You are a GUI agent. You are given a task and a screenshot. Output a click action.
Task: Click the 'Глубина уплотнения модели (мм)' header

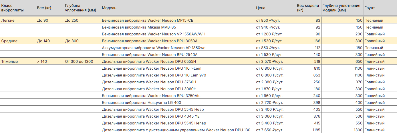342,8
